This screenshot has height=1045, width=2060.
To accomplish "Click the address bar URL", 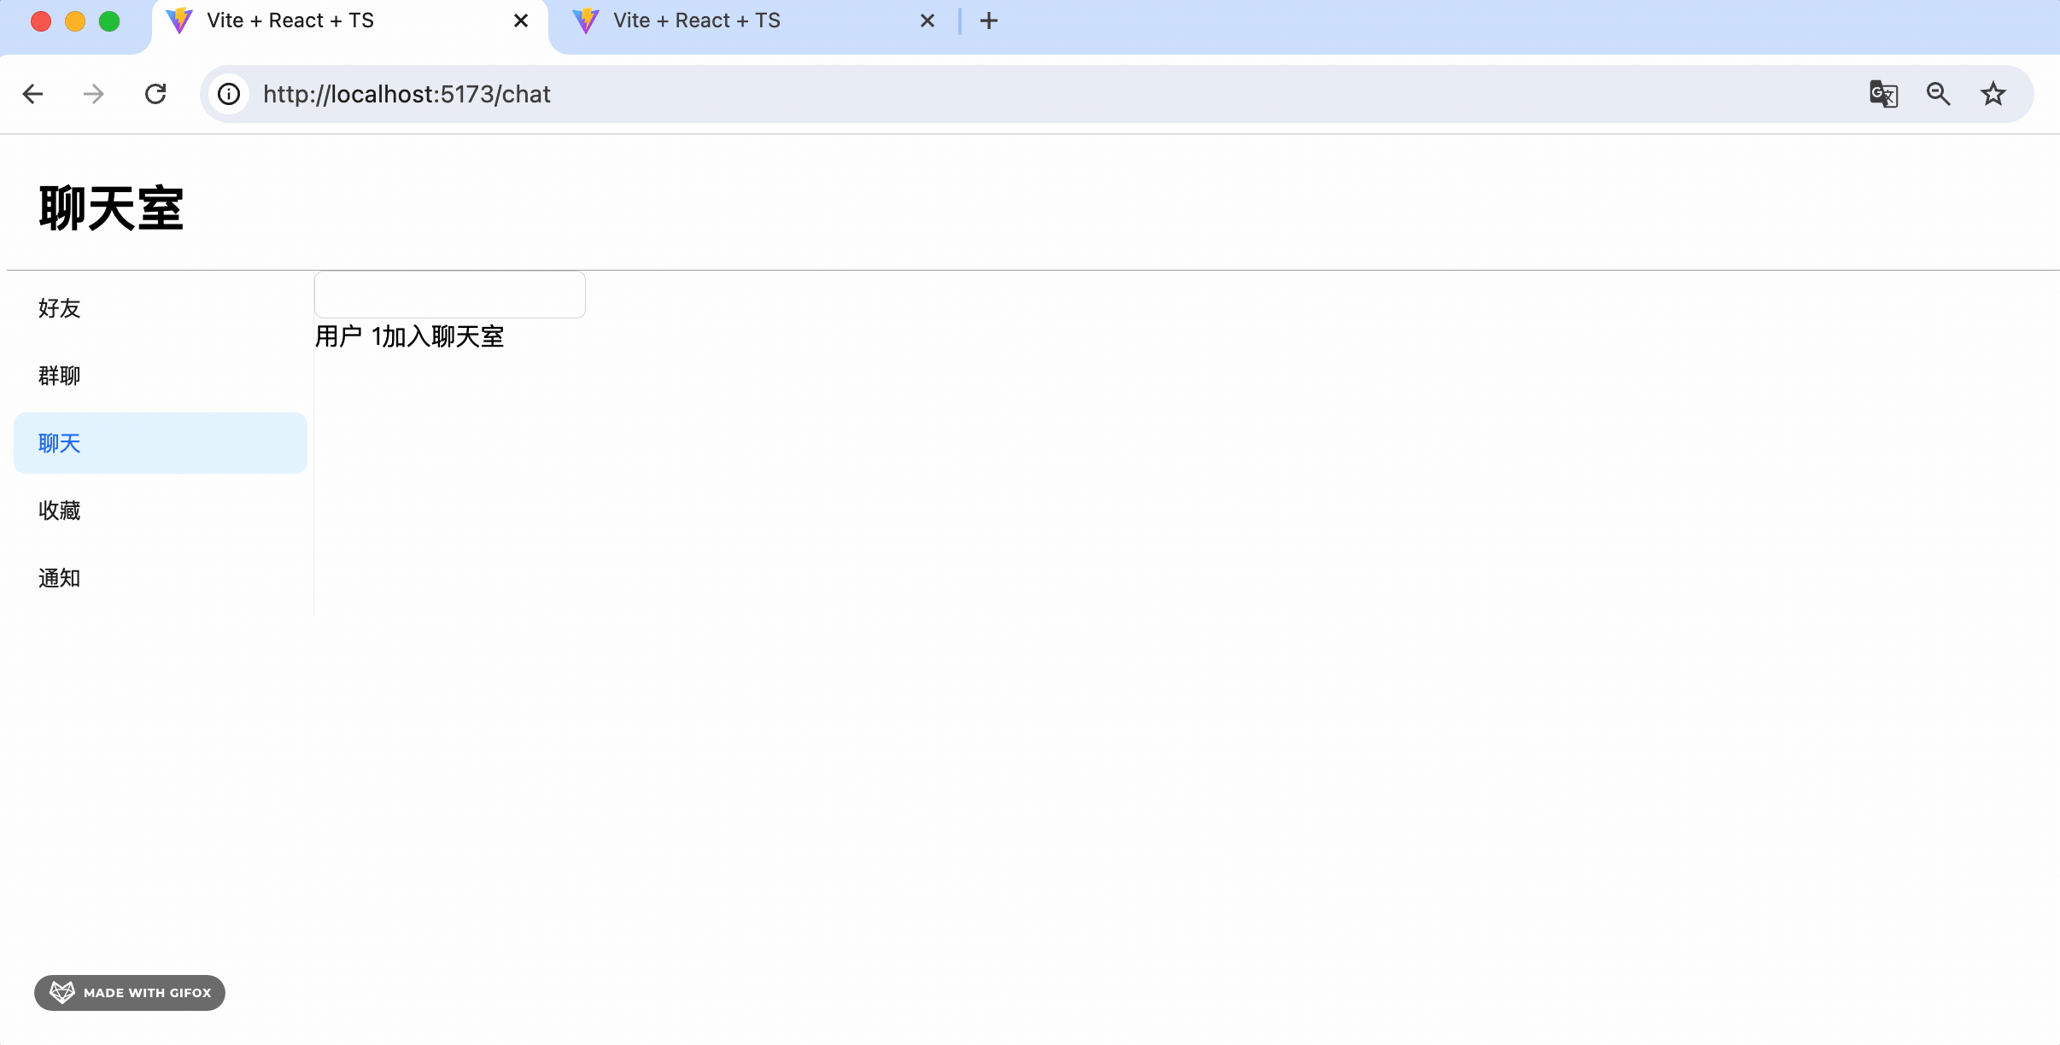I will click(407, 94).
